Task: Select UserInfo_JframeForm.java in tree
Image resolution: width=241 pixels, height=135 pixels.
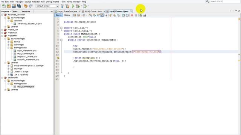Action: click(28, 60)
